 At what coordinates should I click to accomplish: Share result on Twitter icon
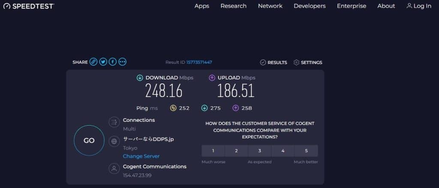coord(103,62)
